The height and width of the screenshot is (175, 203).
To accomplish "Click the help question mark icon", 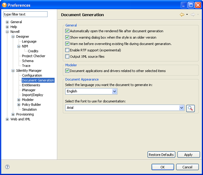I will coord(7,167).
